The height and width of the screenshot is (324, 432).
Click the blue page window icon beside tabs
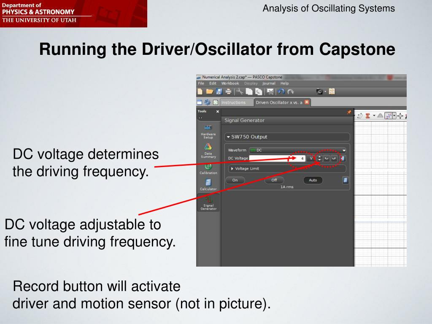(x=200, y=103)
